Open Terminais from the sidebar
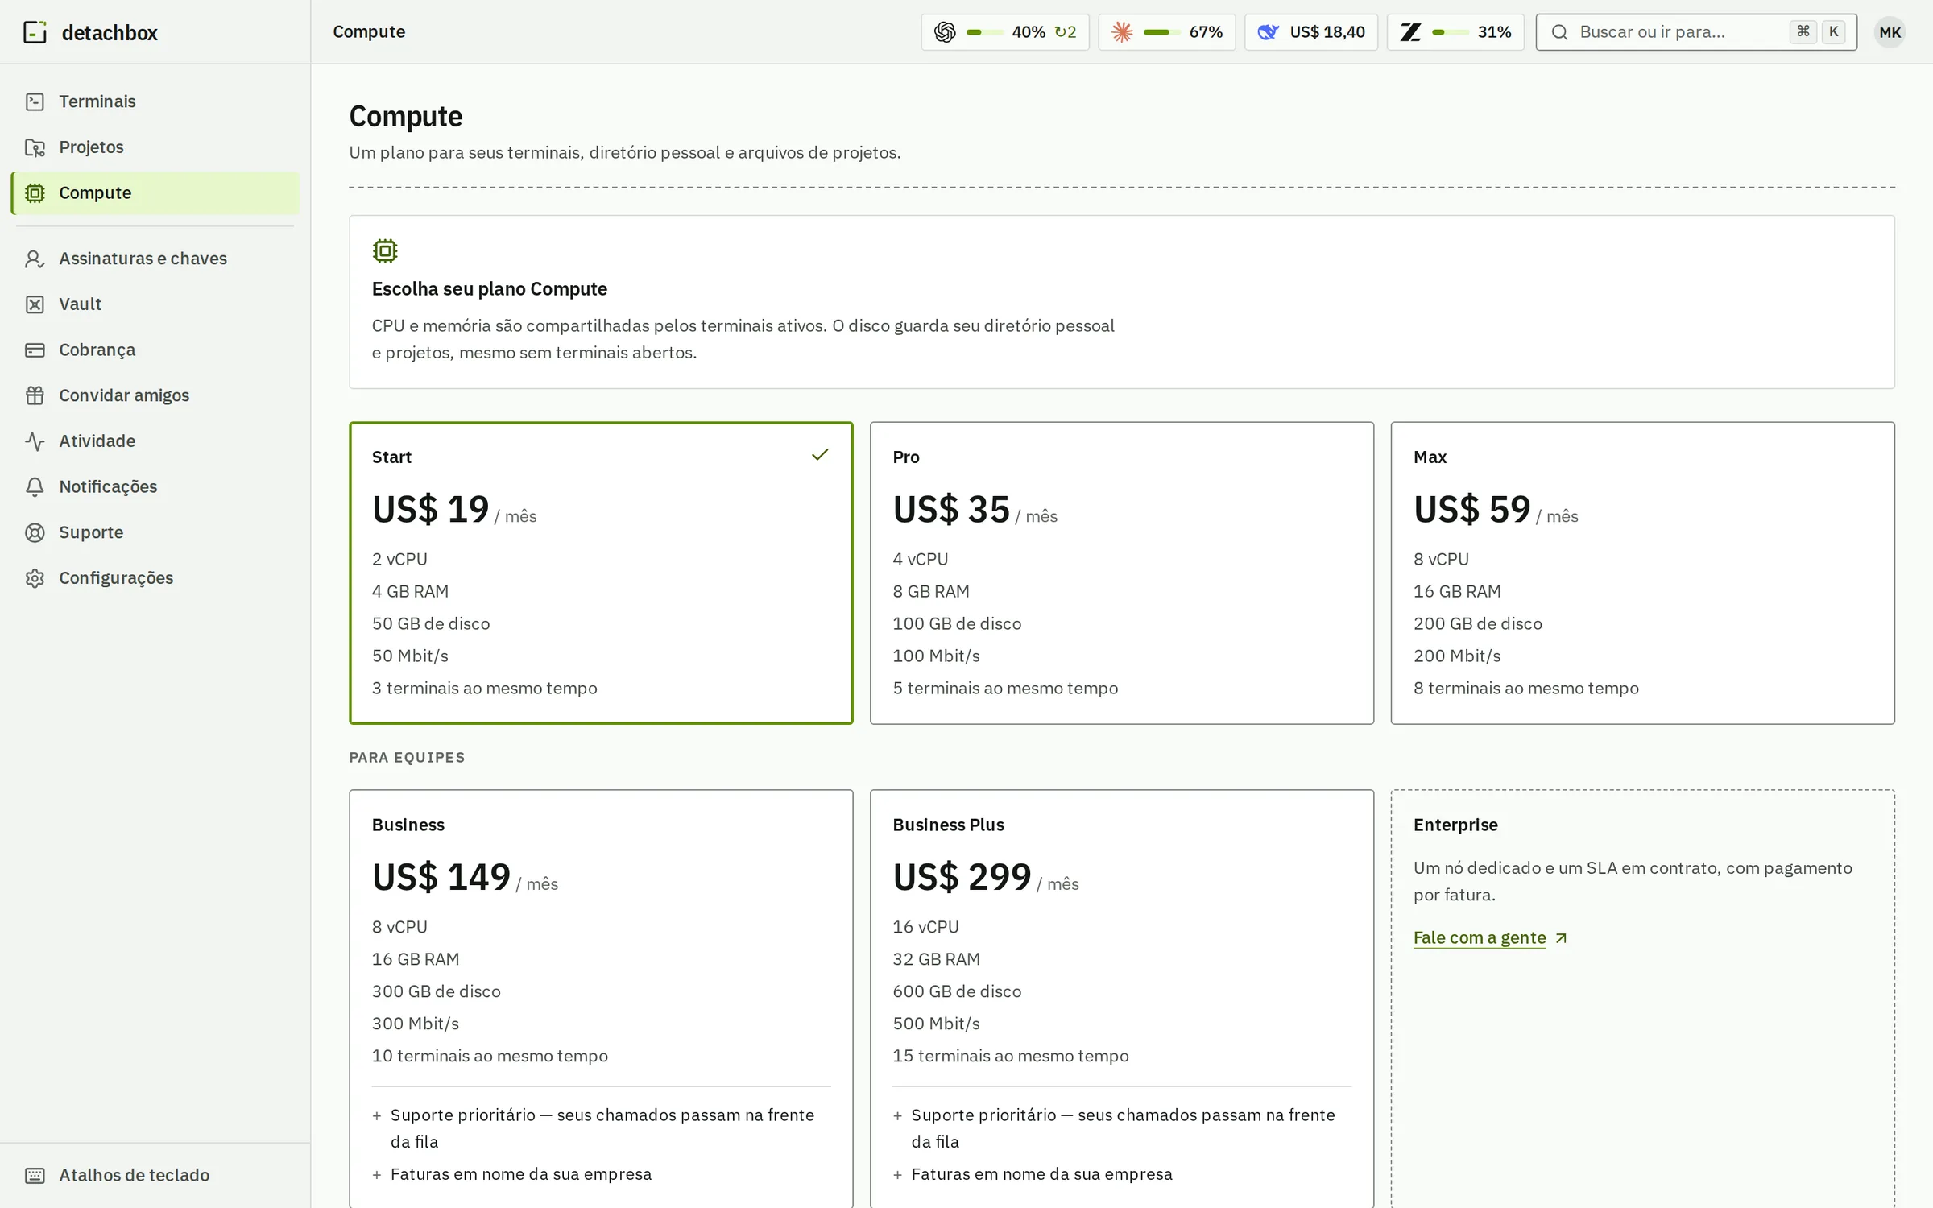Viewport: 1933px width, 1208px height. coord(155,101)
